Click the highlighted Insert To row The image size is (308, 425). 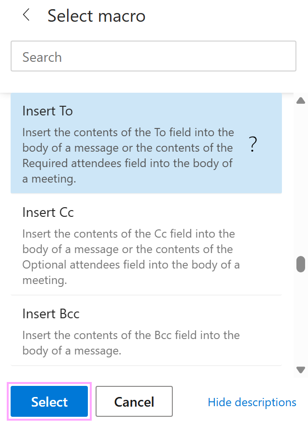[x=121, y=145]
